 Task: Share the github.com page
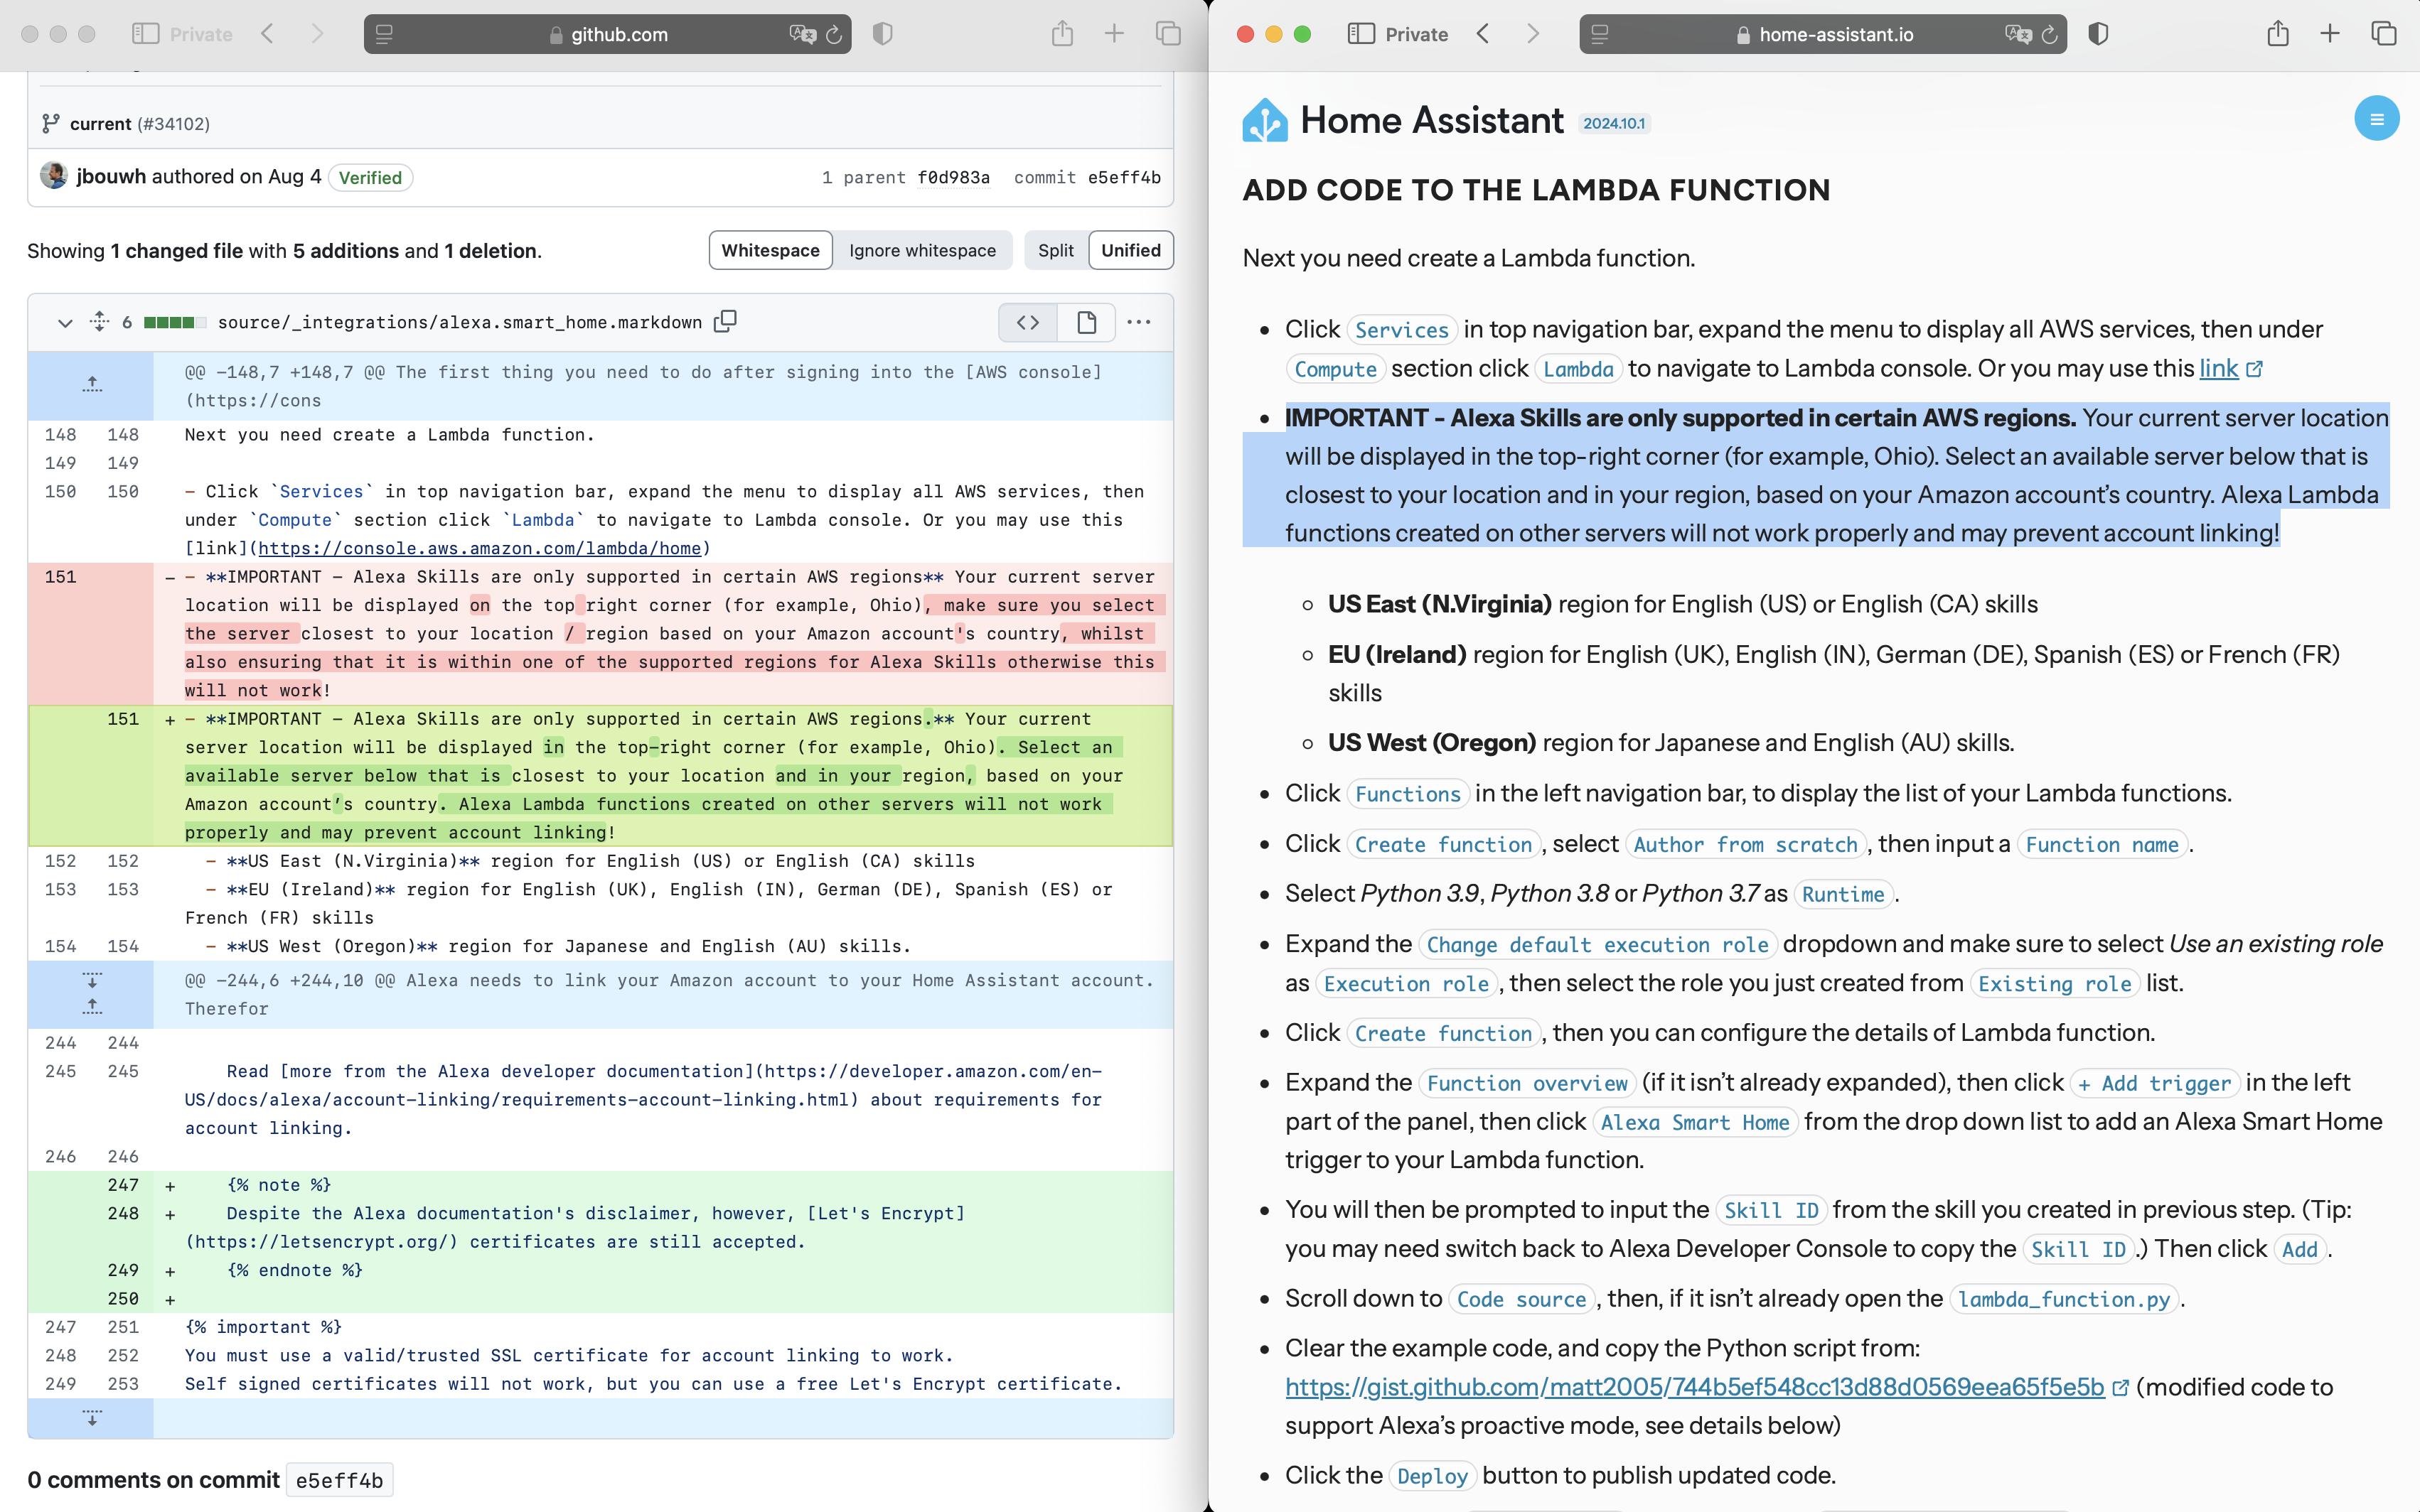(x=1062, y=34)
